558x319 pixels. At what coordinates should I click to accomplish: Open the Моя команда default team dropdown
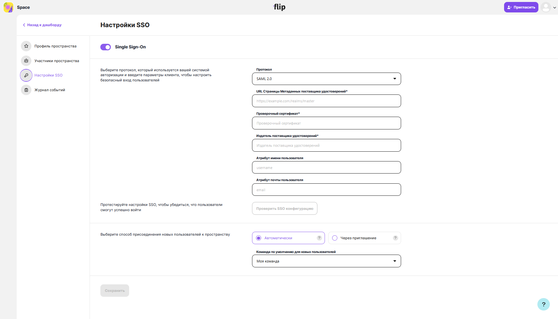[326, 261]
